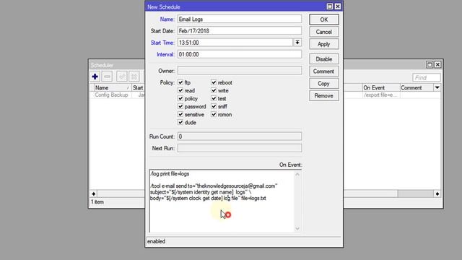Click the theknowledgesourceja@gmail.com script line

pos(214,186)
